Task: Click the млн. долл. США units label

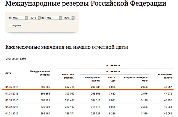Action: [16, 59]
